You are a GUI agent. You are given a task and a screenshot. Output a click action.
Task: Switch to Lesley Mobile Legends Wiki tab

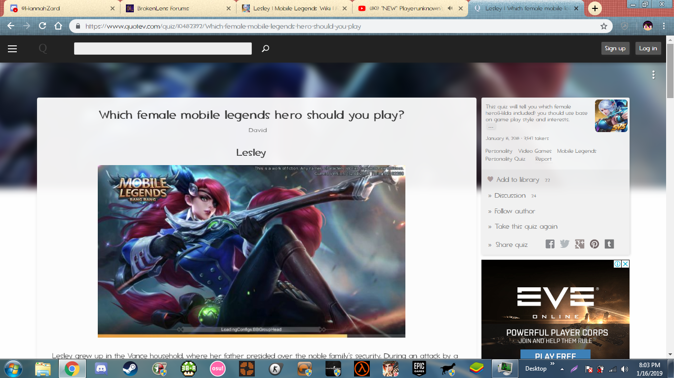[x=294, y=8]
